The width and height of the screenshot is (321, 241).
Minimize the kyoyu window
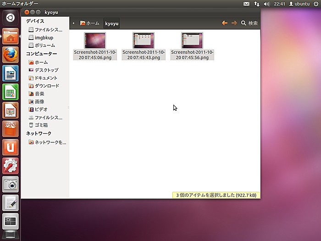click(x=33, y=12)
